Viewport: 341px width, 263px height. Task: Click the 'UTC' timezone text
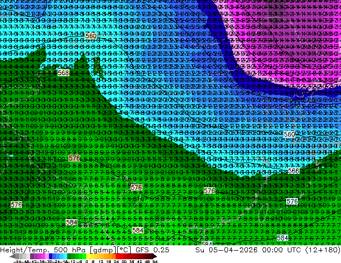[294, 250]
